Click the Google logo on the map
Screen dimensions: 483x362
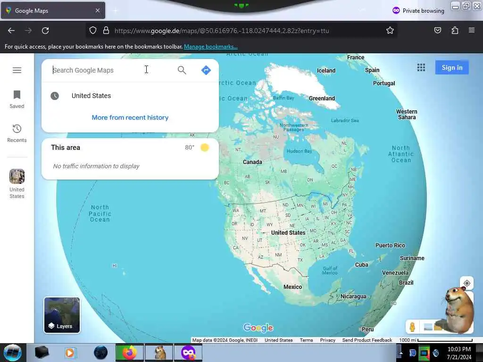coord(258,328)
